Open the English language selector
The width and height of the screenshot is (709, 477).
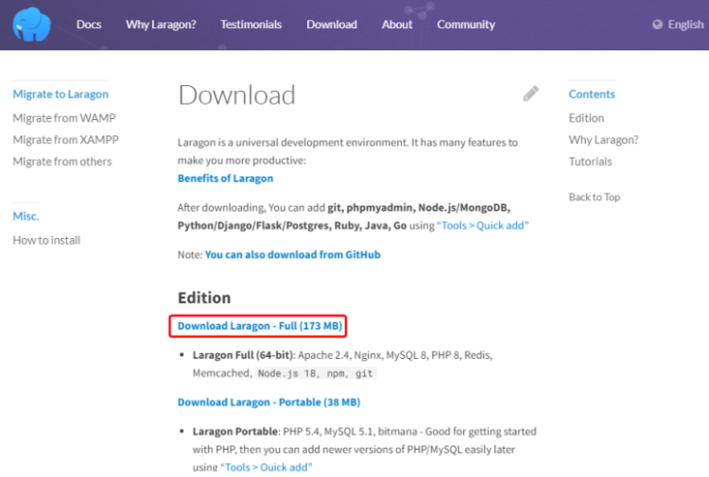click(x=684, y=25)
